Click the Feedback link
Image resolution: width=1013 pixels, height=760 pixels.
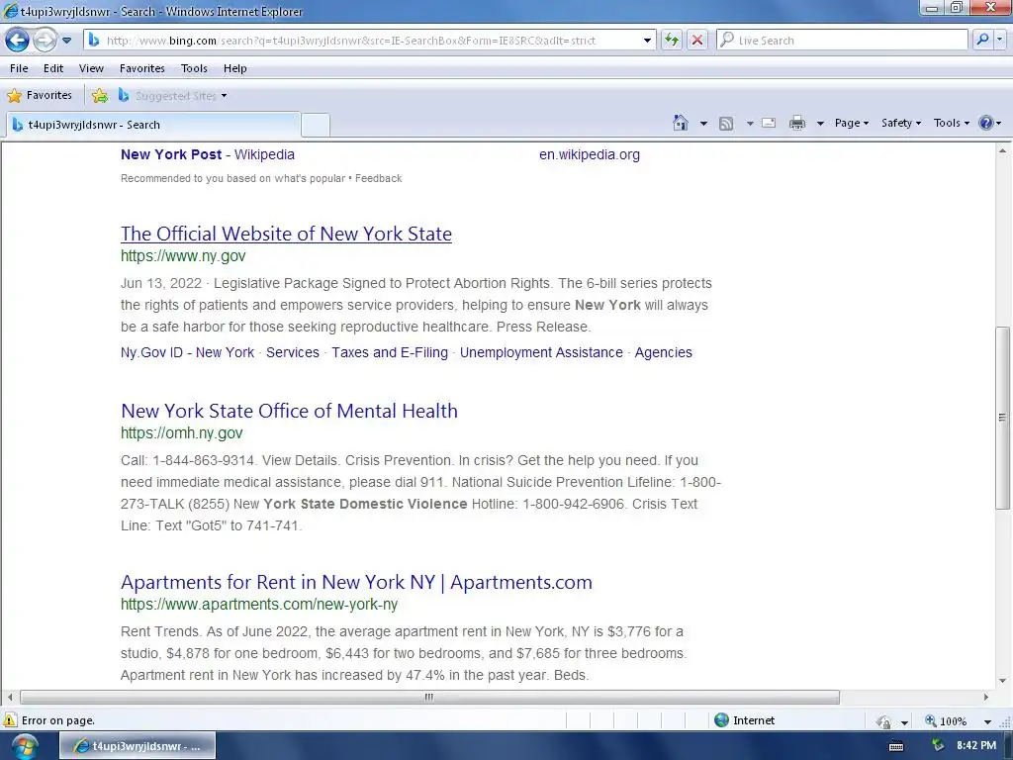pyautogui.click(x=378, y=178)
